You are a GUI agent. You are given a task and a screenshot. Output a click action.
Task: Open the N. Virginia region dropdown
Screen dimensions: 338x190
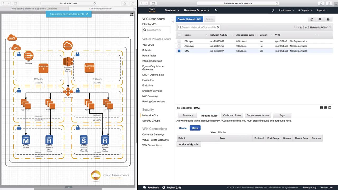pyautogui.click(x=305, y=10)
